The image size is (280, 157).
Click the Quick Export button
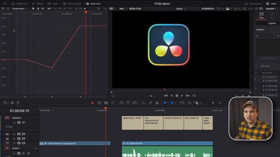253,3
